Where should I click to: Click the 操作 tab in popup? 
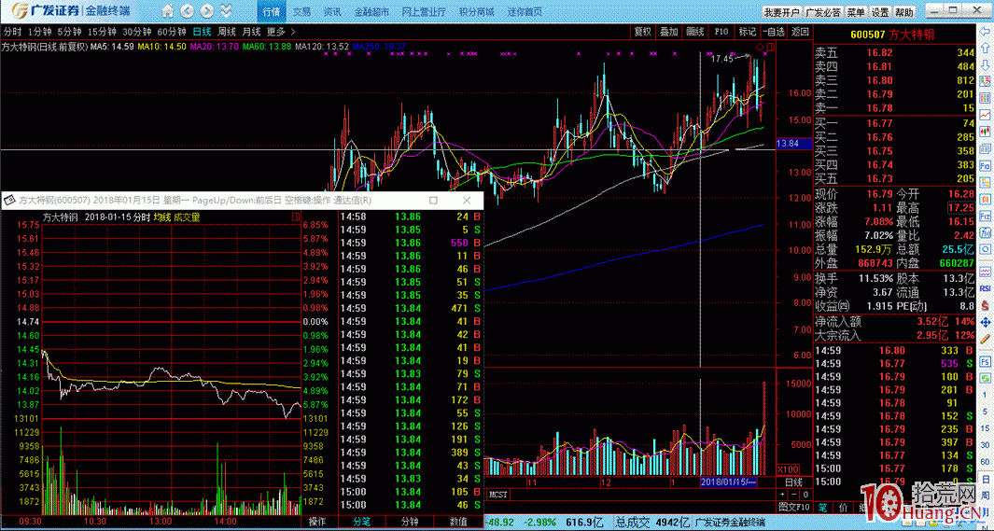(x=317, y=522)
